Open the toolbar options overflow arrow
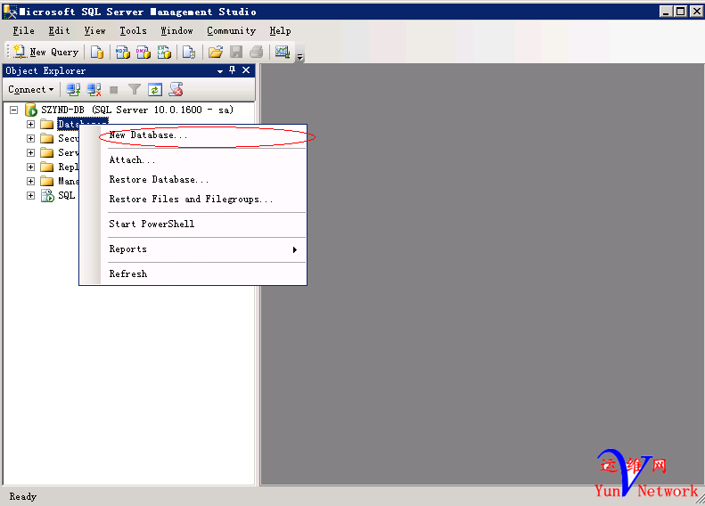The width and height of the screenshot is (705, 506). tap(299, 53)
